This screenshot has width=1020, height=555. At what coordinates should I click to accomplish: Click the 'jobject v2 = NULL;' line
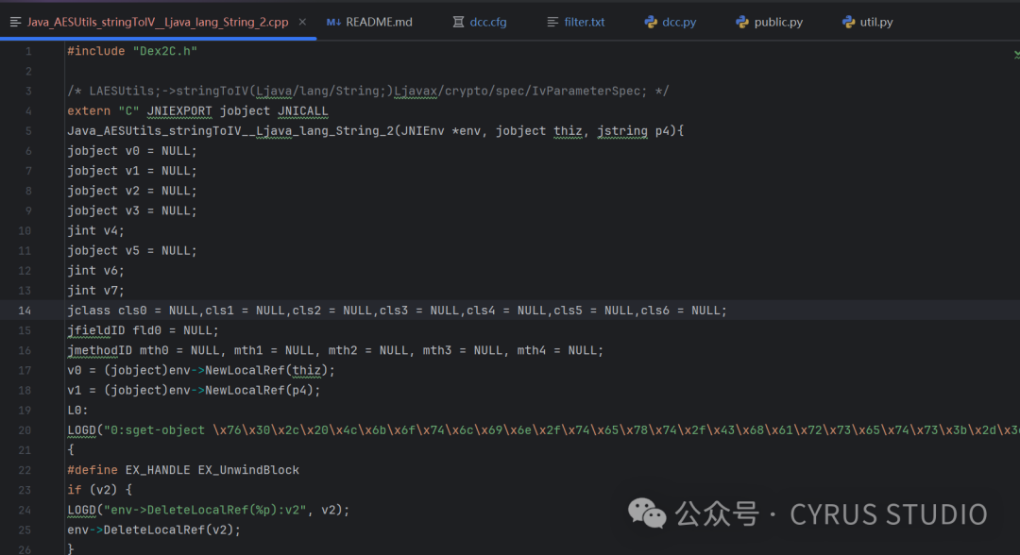point(132,191)
